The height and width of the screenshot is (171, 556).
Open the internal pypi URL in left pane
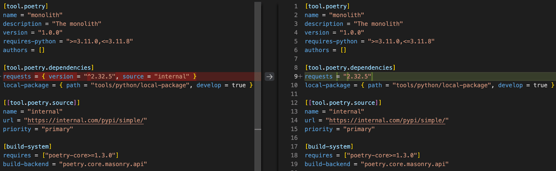tap(85, 120)
